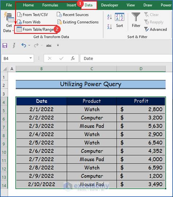Click profit cell showing 4,352
This screenshot has width=173, height=197.
141,151
